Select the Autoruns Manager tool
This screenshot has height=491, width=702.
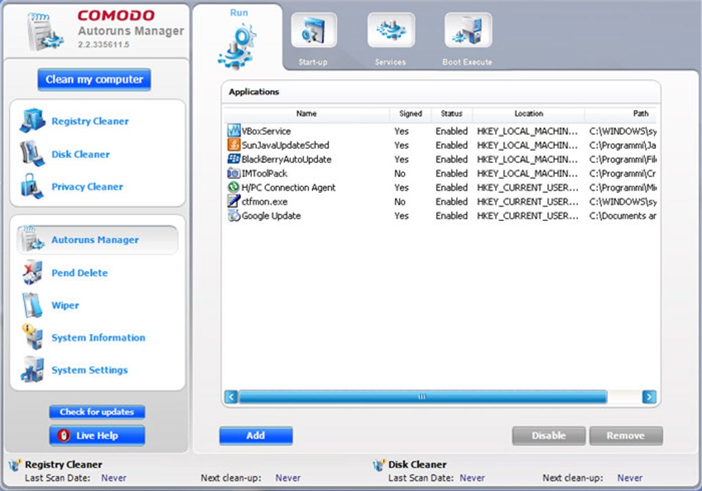94,240
